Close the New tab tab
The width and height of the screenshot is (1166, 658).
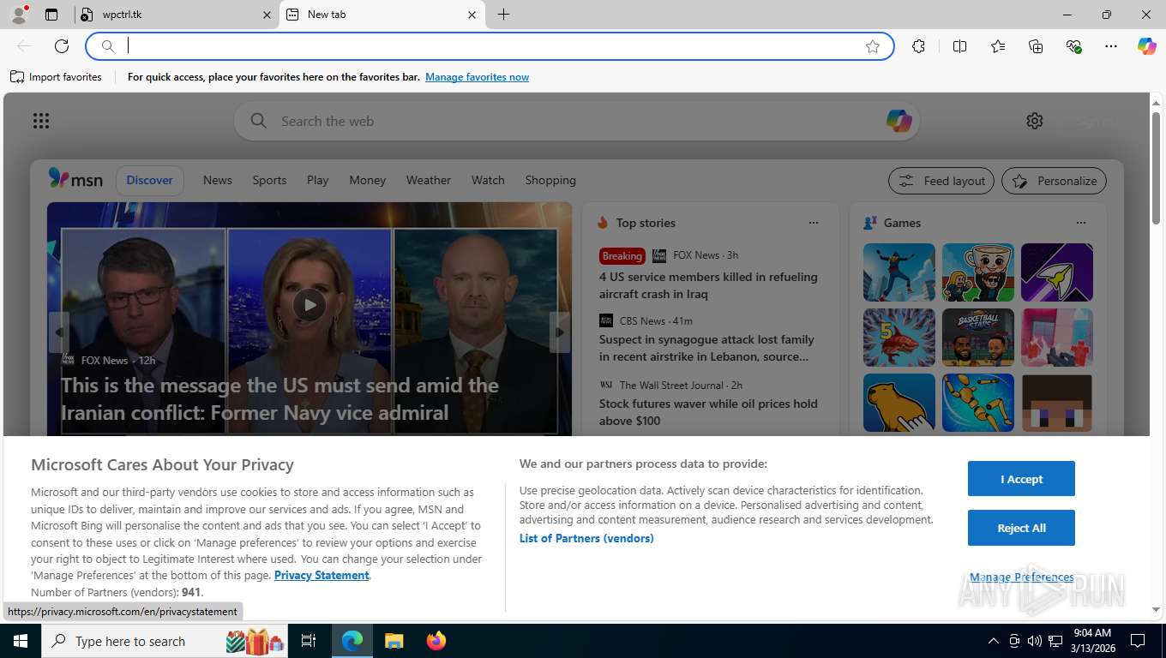pyautogui.click(x=472, y=15)
